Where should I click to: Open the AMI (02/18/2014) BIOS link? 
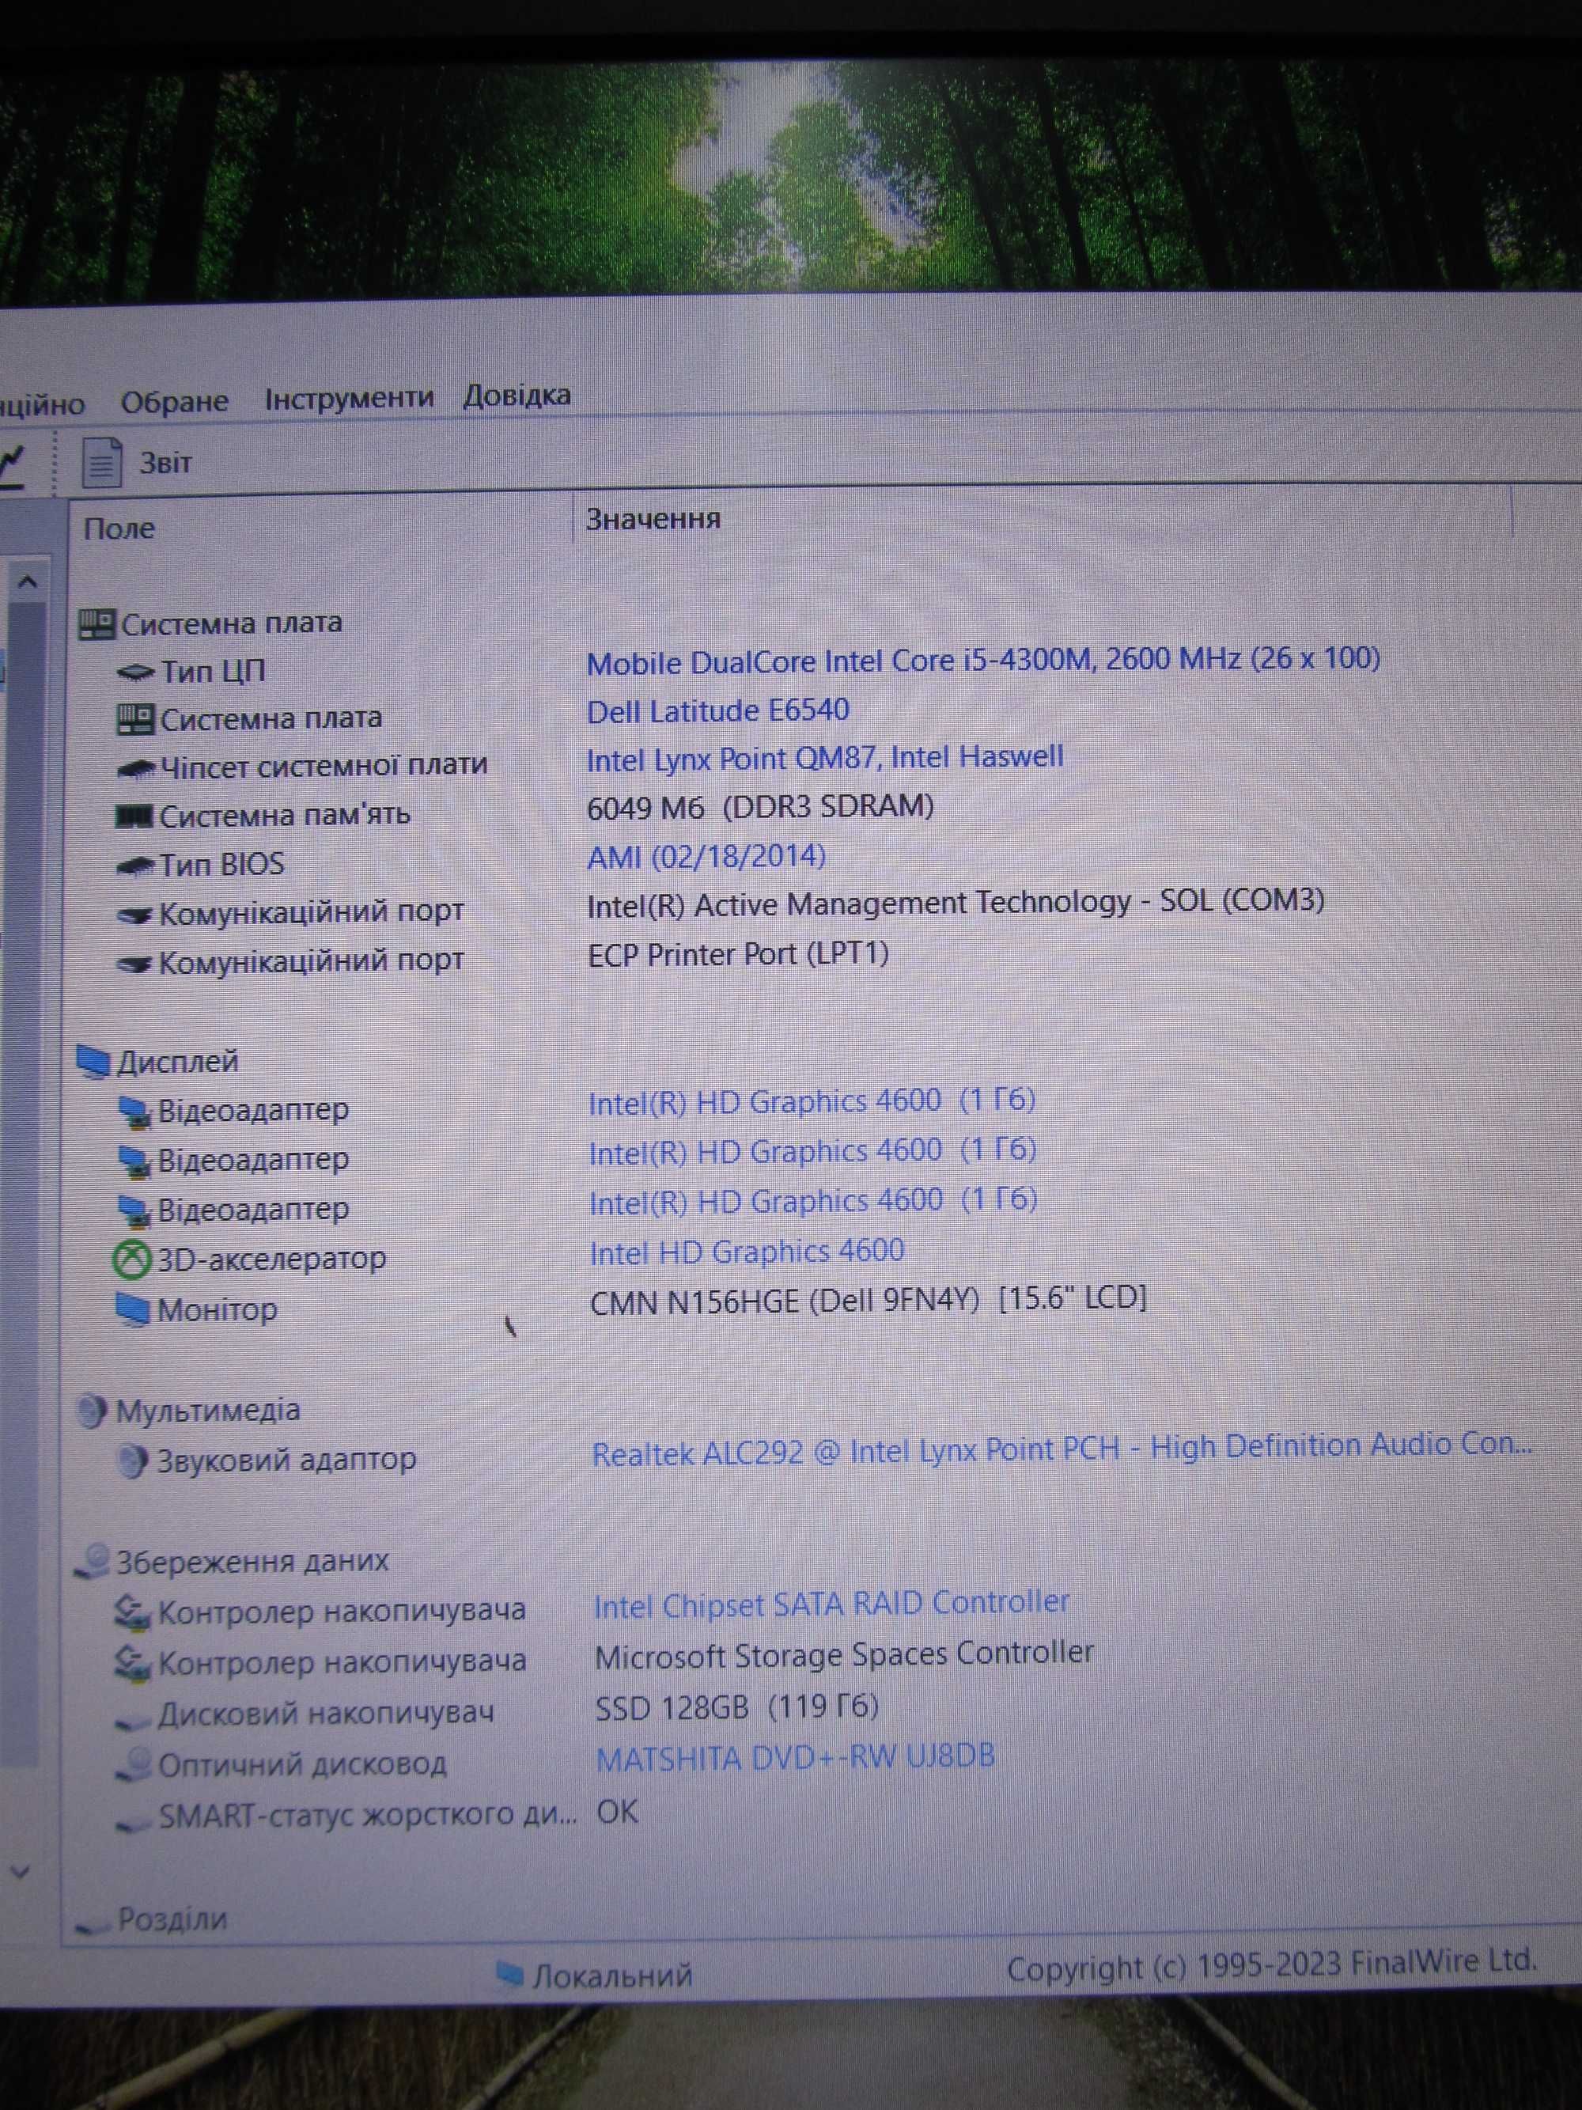click(706, 857)
